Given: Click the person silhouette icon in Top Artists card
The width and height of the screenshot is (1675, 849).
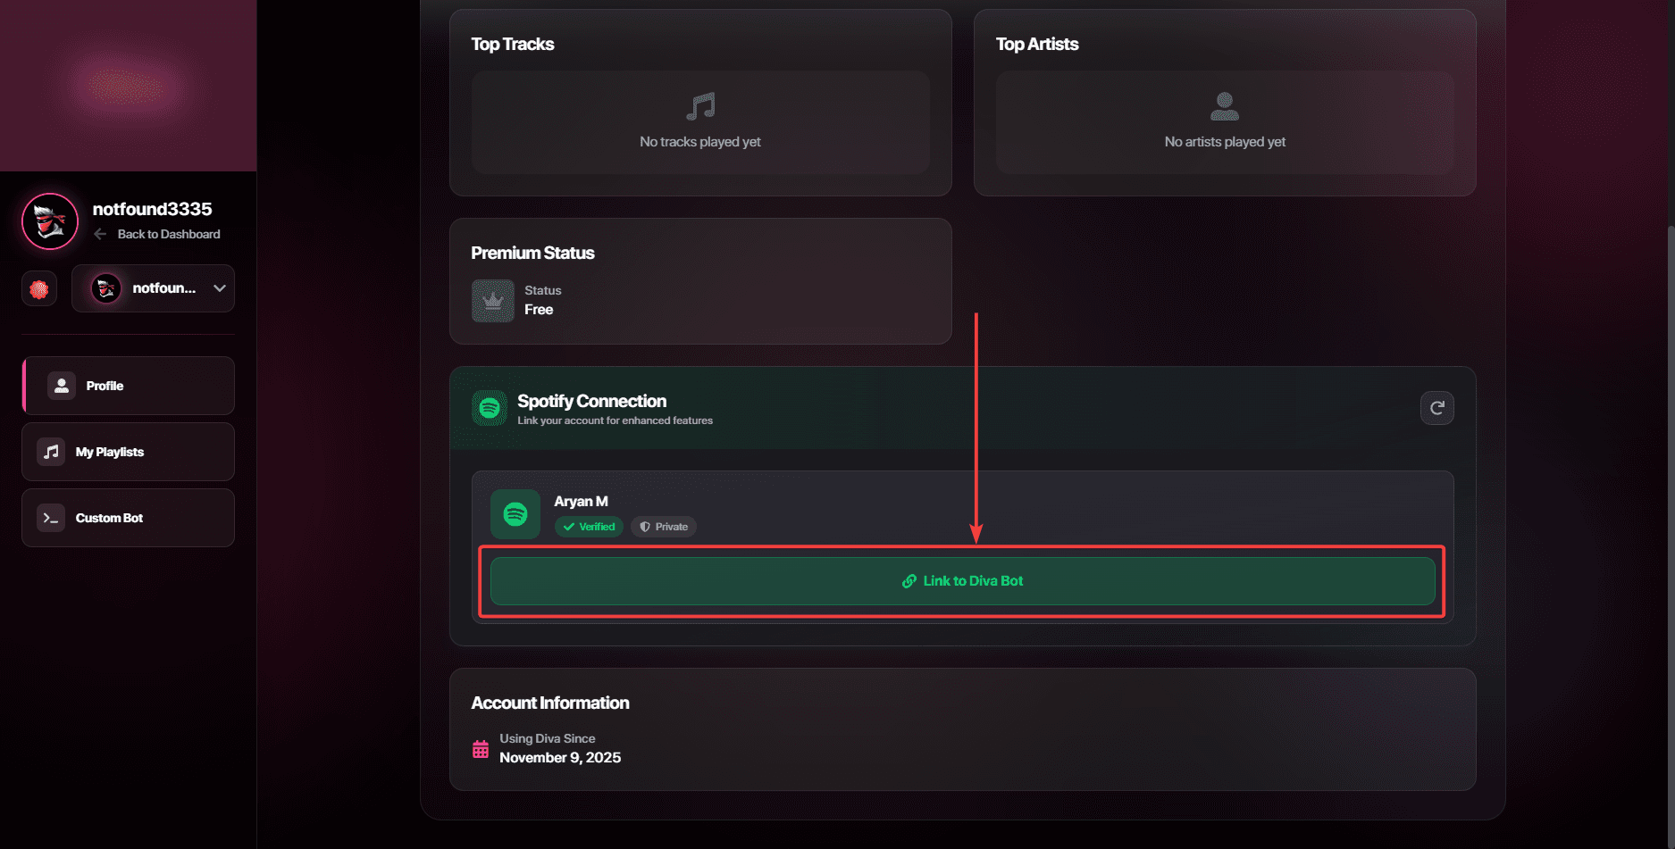Looking at the screenshot, I should pyautogui.click(x=1225, y=105).
